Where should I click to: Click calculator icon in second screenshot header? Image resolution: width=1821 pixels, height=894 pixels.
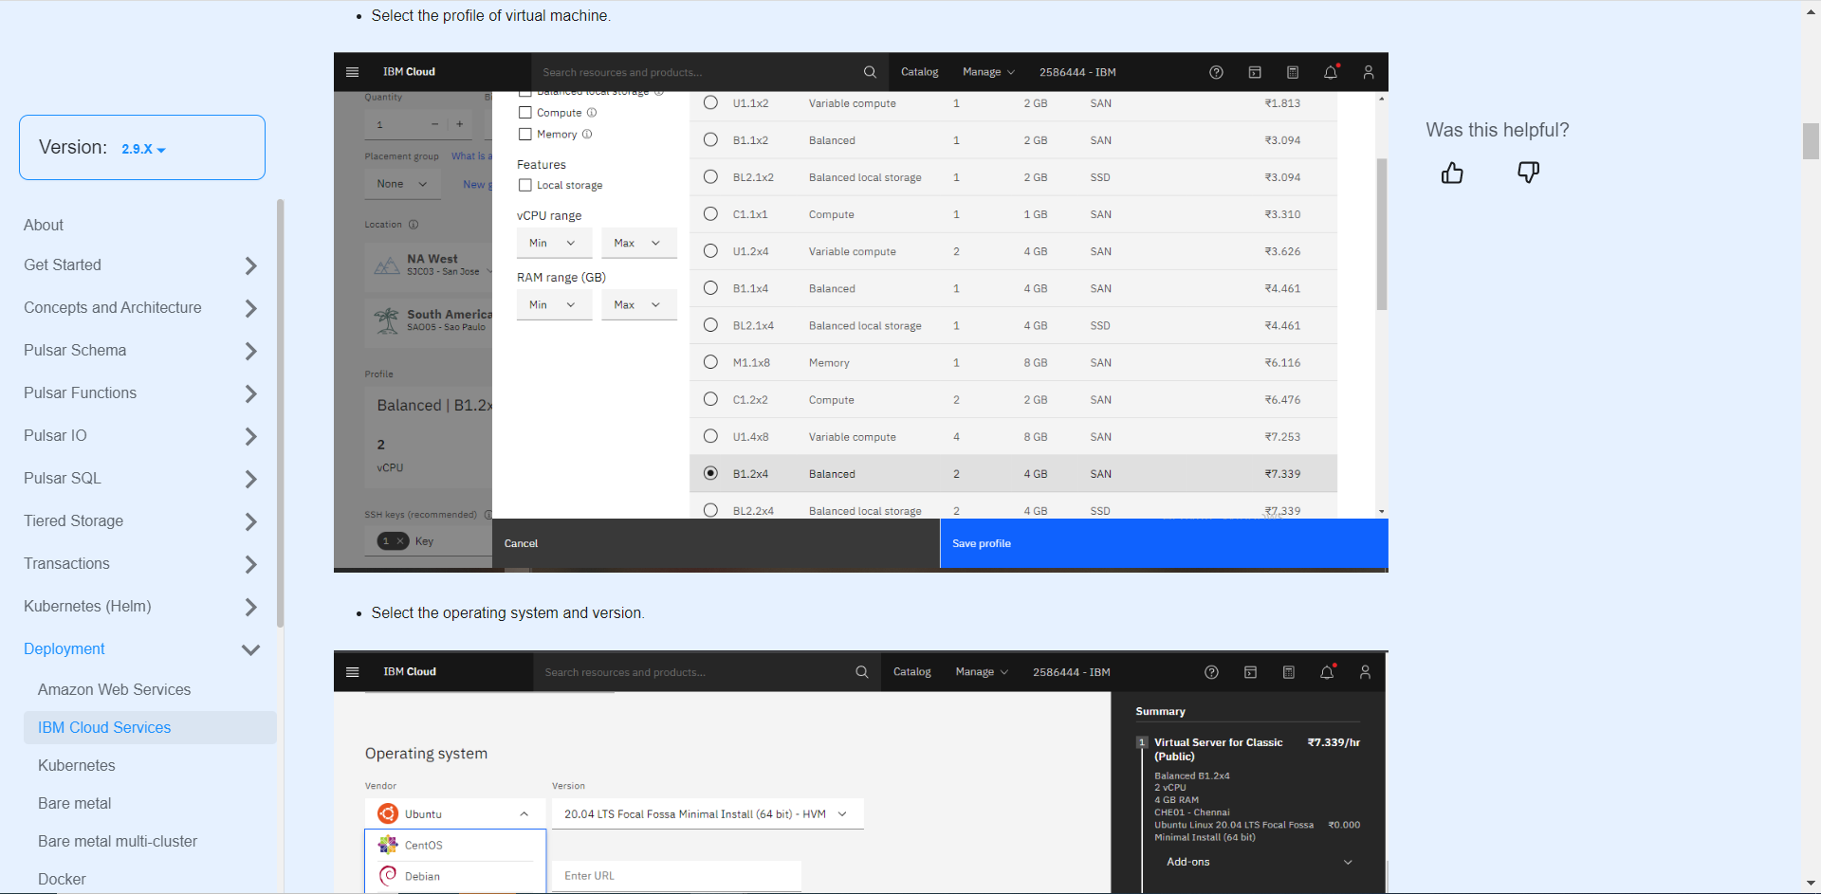click(x=1288, y=672)
